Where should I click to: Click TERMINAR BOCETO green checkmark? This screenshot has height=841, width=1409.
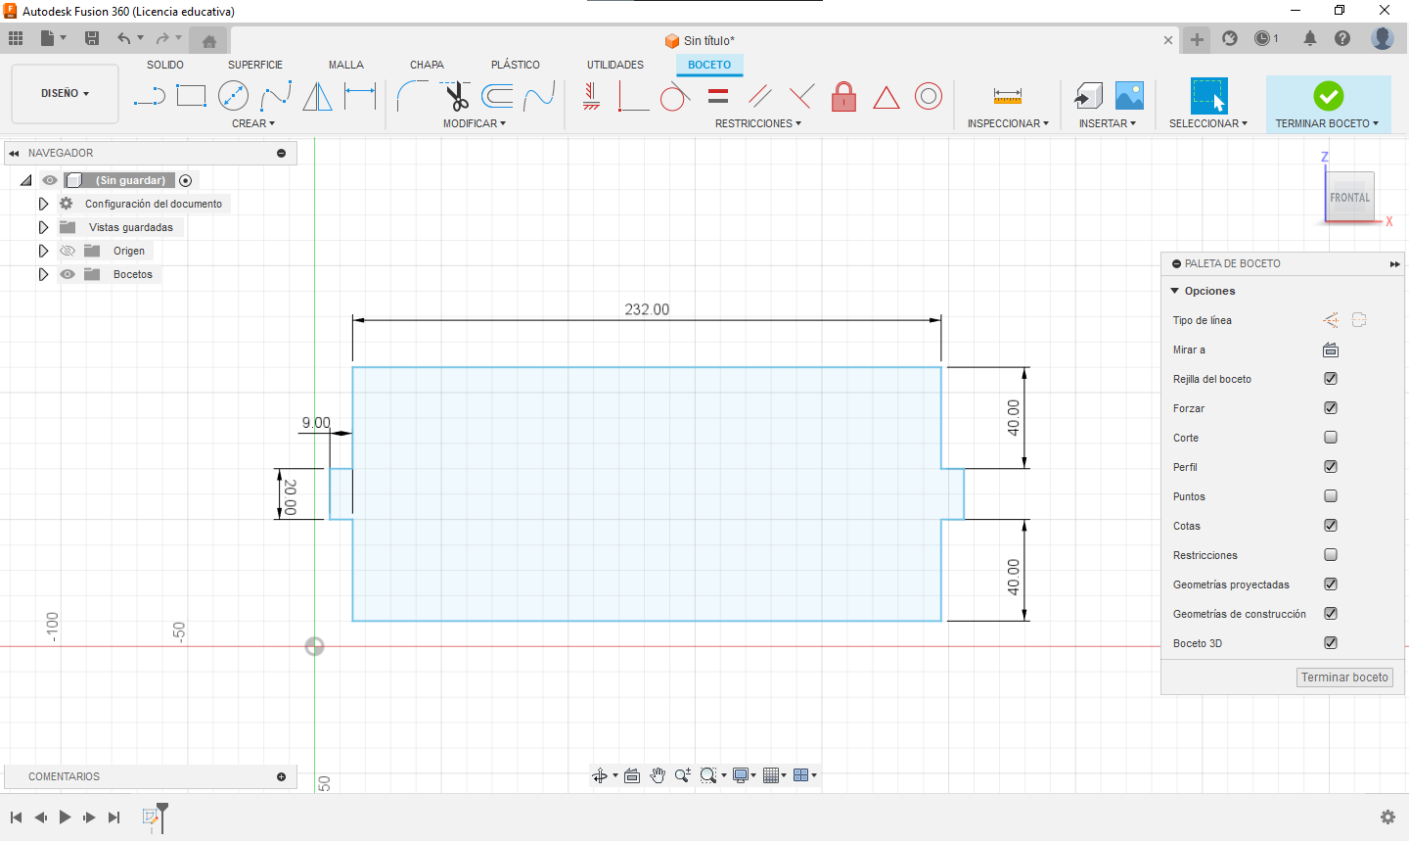tap(1328, 96)
